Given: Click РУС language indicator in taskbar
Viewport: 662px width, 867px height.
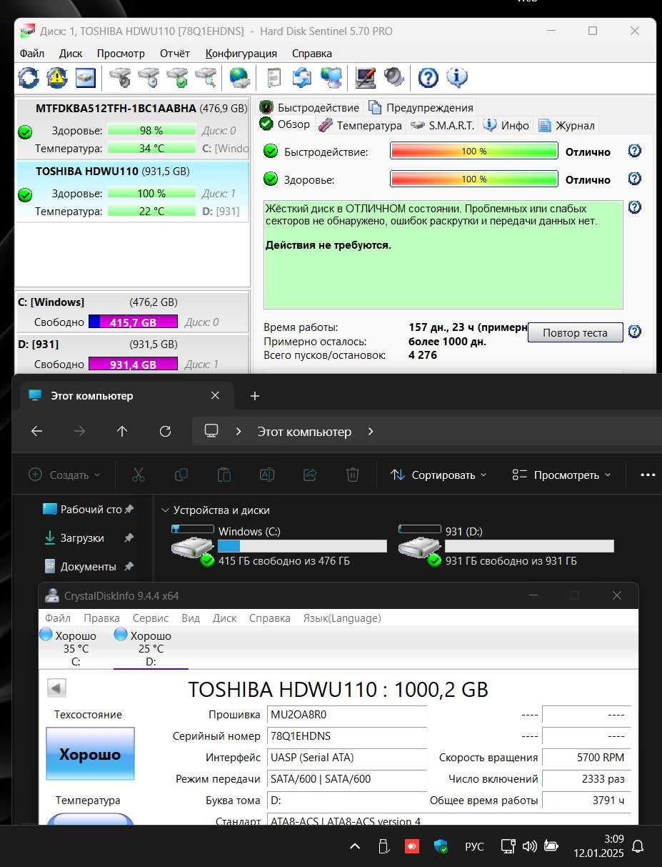Looking at the screenshot, I should (474, 847).
